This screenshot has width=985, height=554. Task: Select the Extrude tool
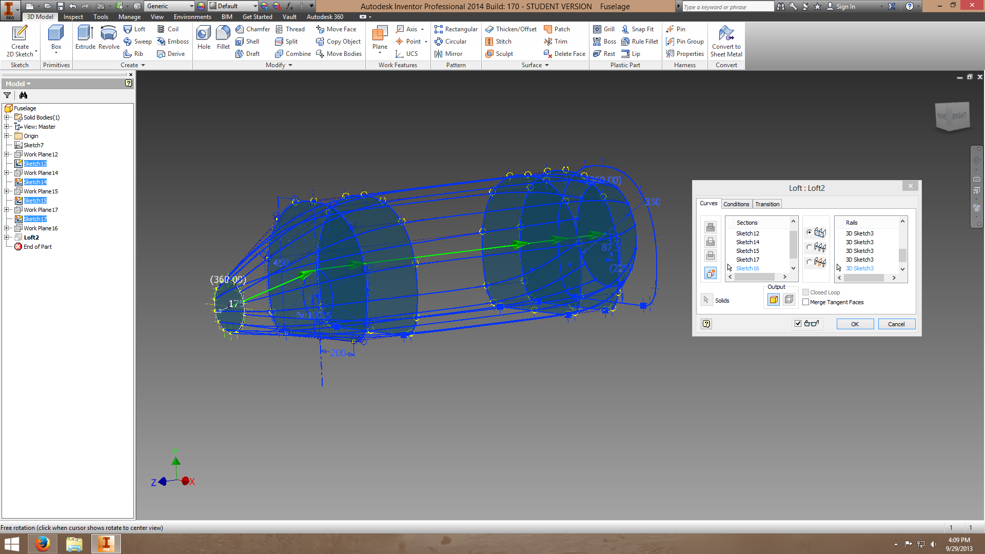pos(85,36)
